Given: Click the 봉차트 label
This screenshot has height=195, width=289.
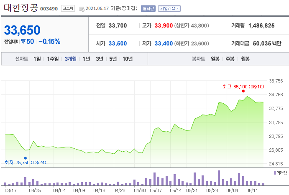Looking at the screenshot, I should click(x=199, y=59).
